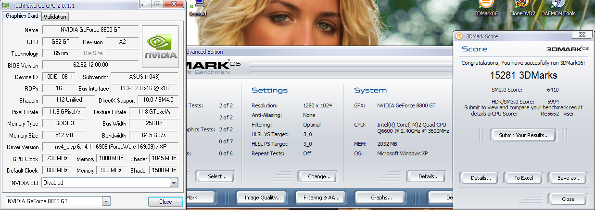Click Save as in the score window

click(569, 178)
